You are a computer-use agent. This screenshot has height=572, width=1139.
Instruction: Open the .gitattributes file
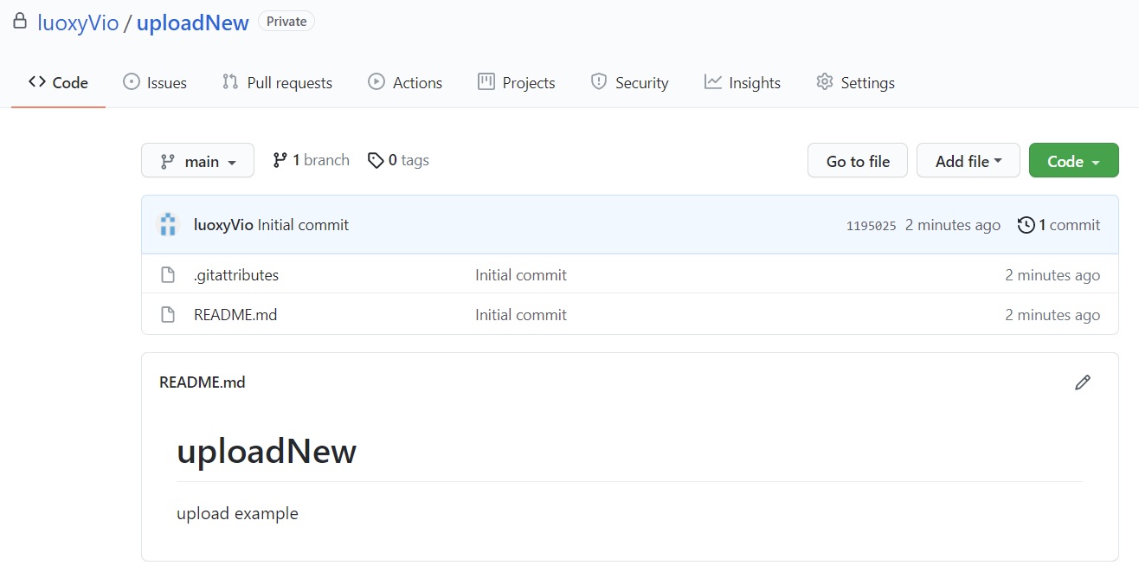(x=236, y=275)
